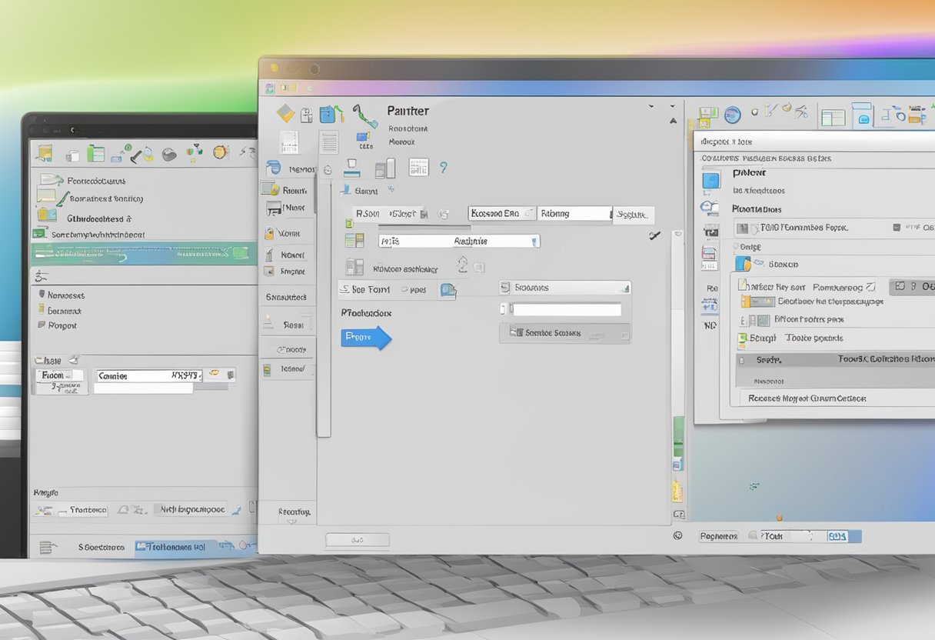Screen dimensions: 935x640
Task: Select the lined document page icon
Action: [x=328, y=142]
